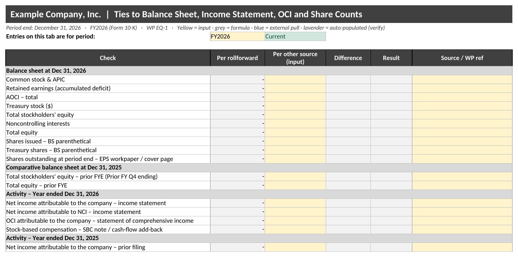Click the "Example Company, Inc." title banner

coord(259,14)
